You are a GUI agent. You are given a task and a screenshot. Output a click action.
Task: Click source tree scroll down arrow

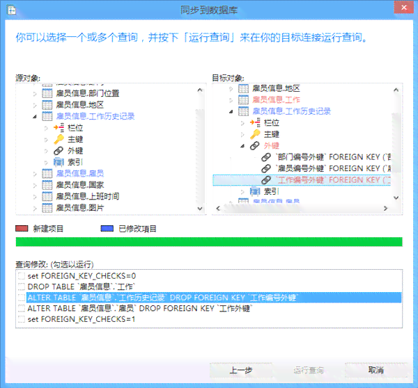(x=200, y=209)
